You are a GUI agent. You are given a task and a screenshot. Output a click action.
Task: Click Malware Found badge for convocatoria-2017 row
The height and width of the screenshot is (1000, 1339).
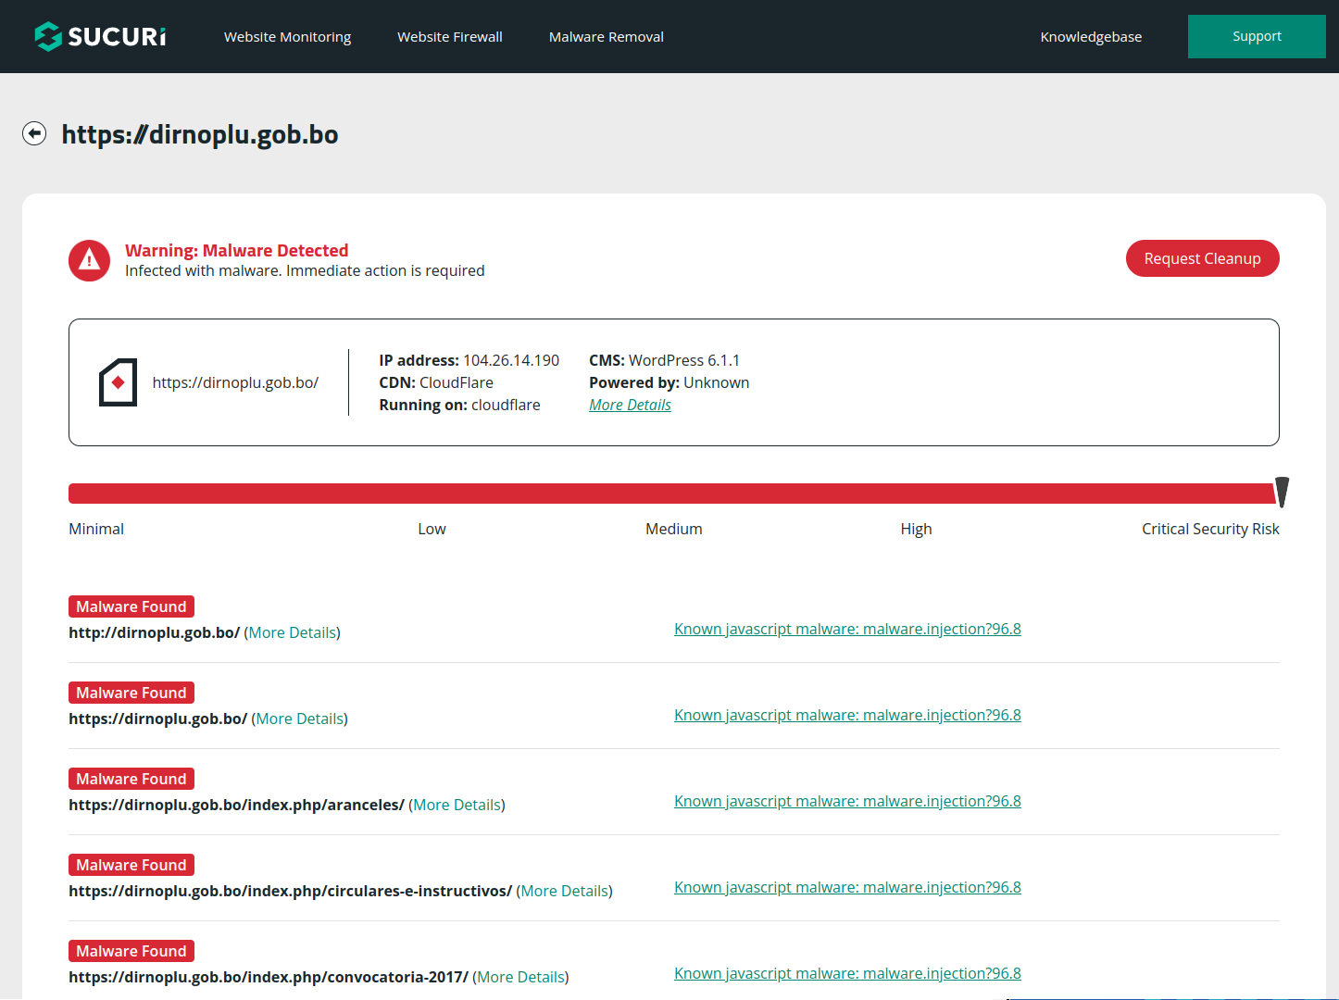pyautogui.click(x=131, y=951)
